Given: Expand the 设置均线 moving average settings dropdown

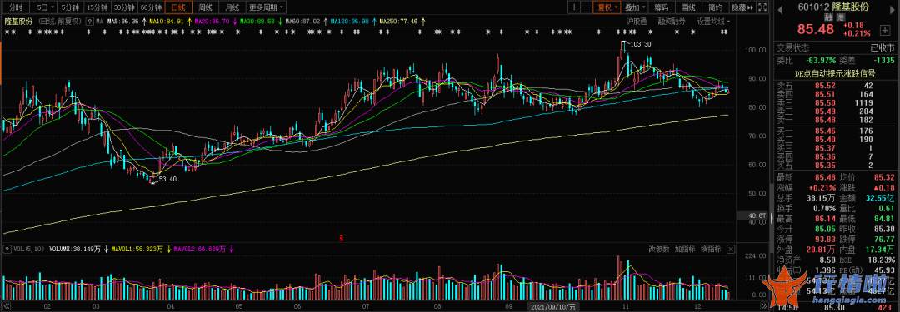Looking at the screenshot, I should 713,22.
